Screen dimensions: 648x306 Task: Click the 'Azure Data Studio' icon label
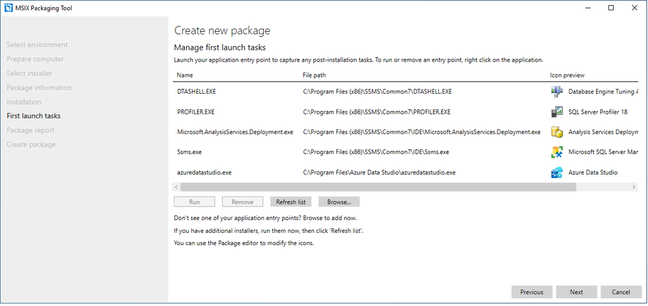click(x=593, y=172)
